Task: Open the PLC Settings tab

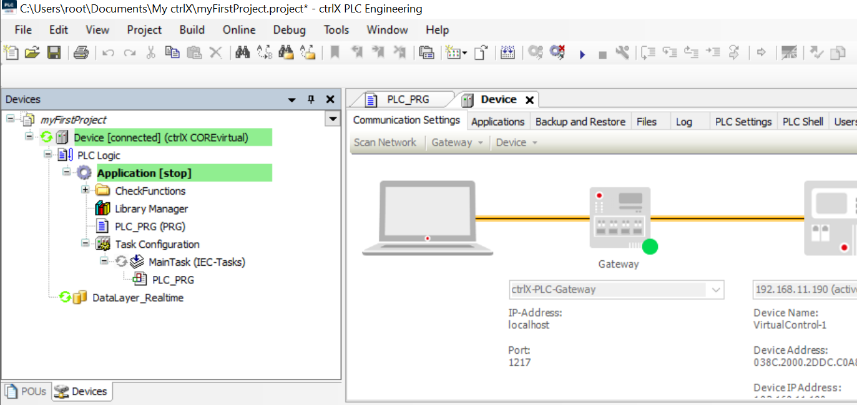Action: 743,122
